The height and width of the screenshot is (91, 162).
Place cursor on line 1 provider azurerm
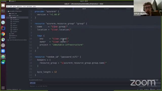click(x=47, y=11)
